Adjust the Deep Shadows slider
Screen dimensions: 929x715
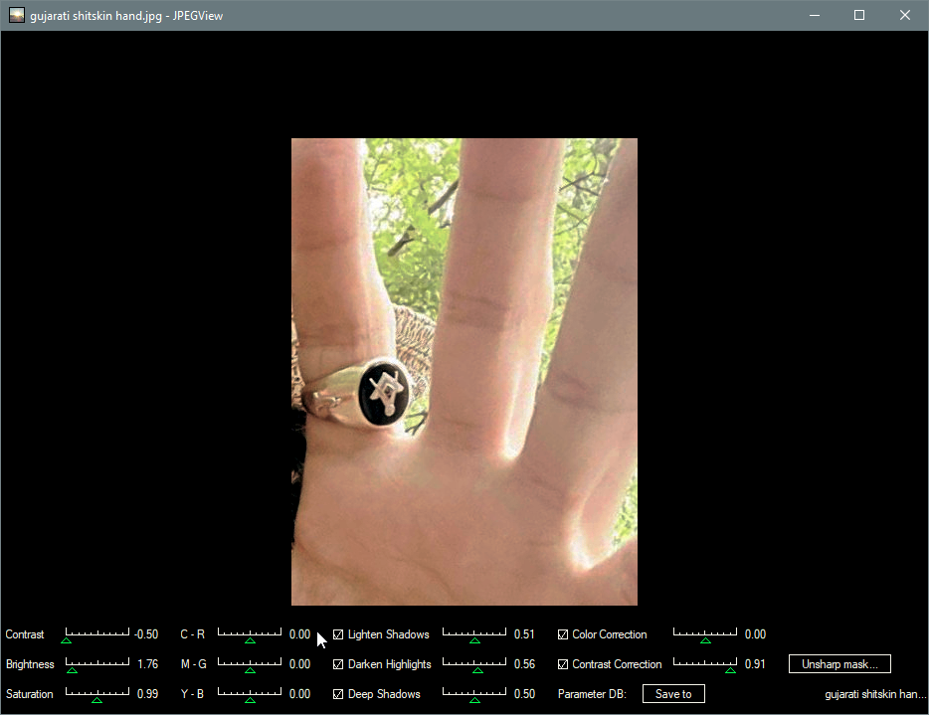474,694
